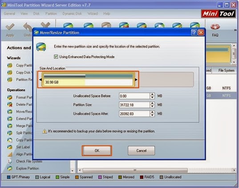Click the left handle of partition slider
This screenshot has height=188, width=239.
(x=41, y=79)
